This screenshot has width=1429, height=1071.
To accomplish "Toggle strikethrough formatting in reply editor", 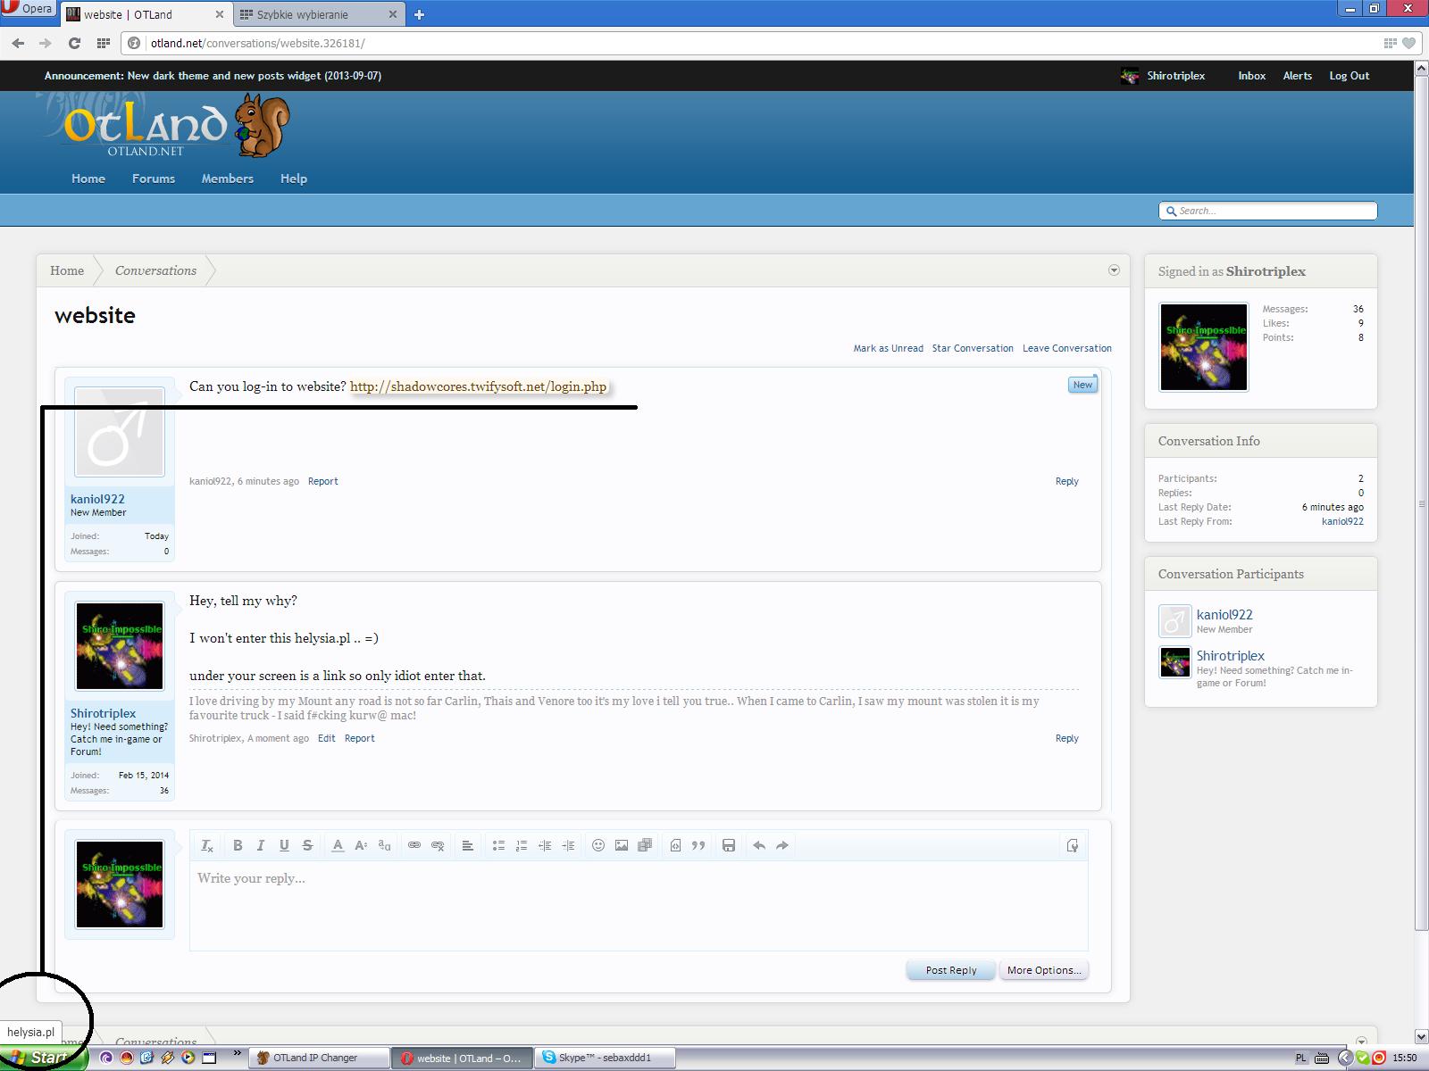I will [x=307, y=845].
